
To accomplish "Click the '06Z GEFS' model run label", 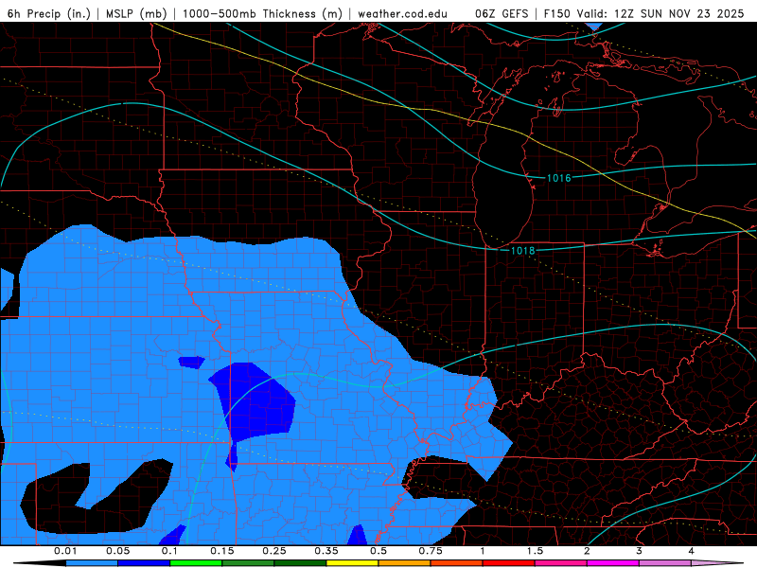I will 502,13.
